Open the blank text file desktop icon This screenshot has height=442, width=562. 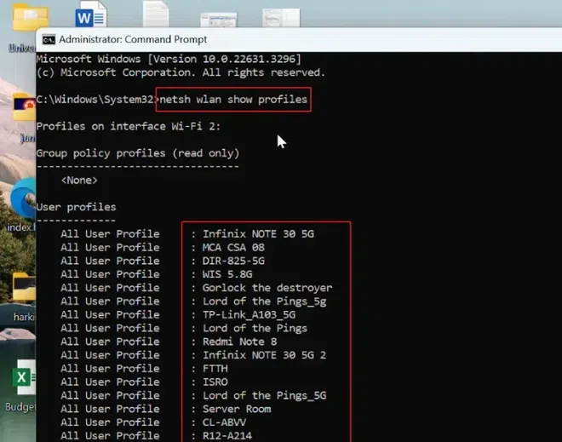coord(156,14)
